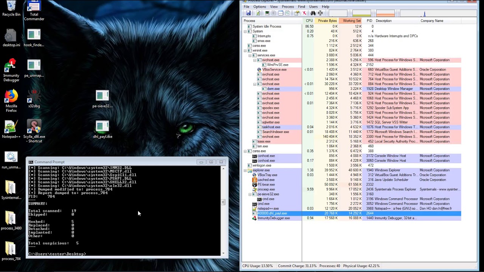Toggle the Show Lower Pane toolbar icon
Viewport: 484px width, 272px height.
(281, 13)
